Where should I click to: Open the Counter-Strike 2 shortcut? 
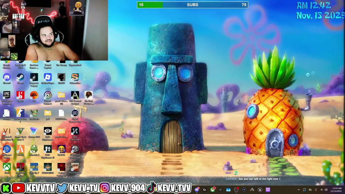point(20,116)
